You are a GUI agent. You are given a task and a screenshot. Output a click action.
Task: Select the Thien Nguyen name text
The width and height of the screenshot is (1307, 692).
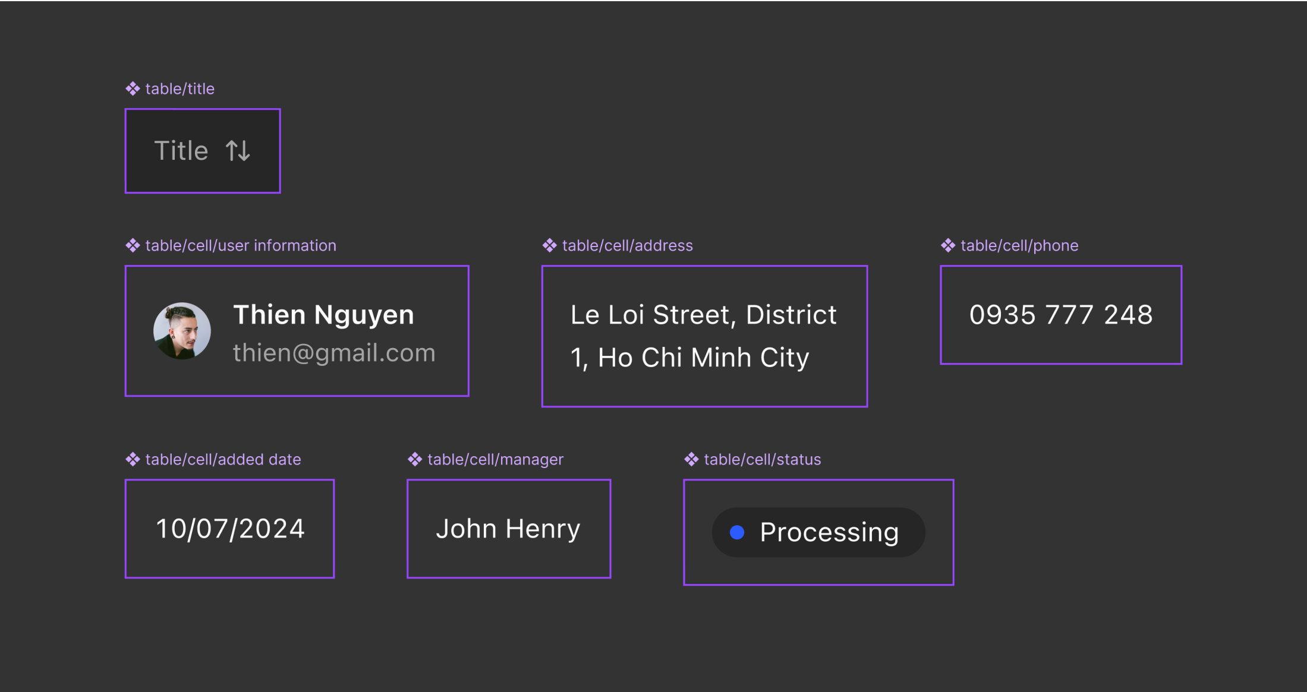pos(323,315)
